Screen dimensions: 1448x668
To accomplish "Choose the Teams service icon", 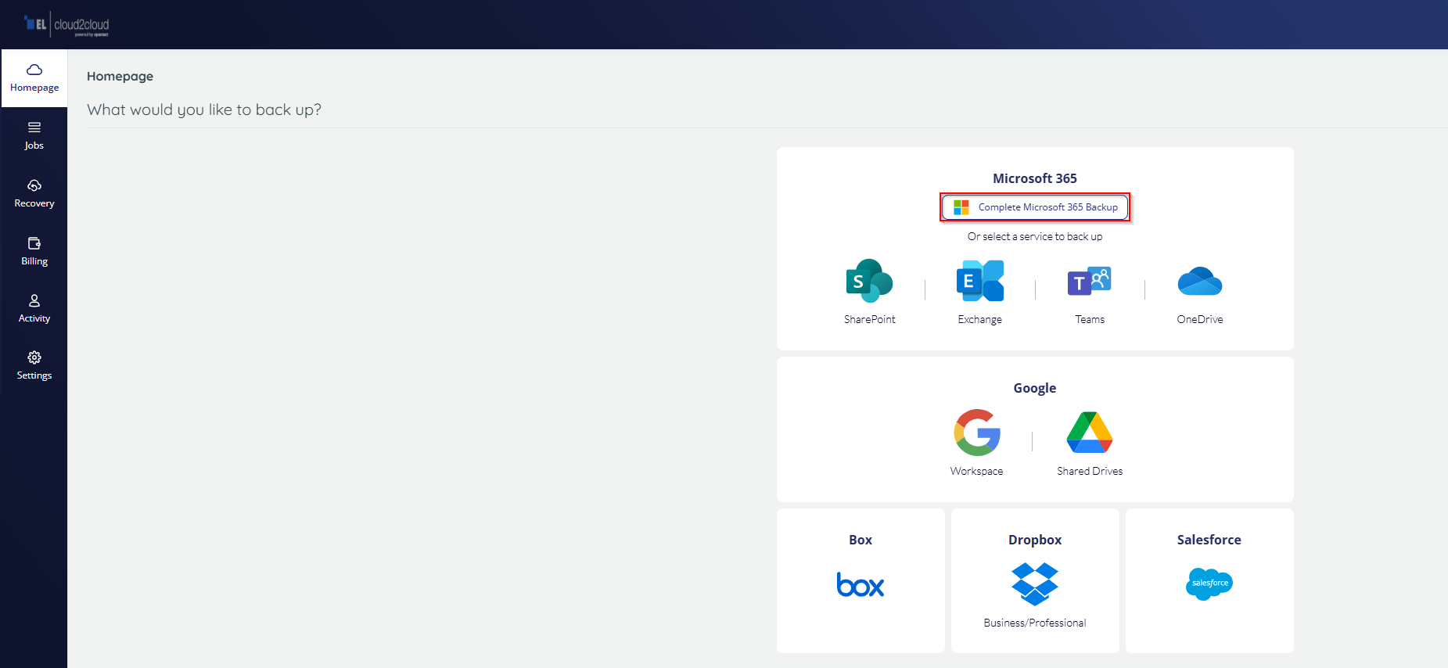I will pos(1089,281).
